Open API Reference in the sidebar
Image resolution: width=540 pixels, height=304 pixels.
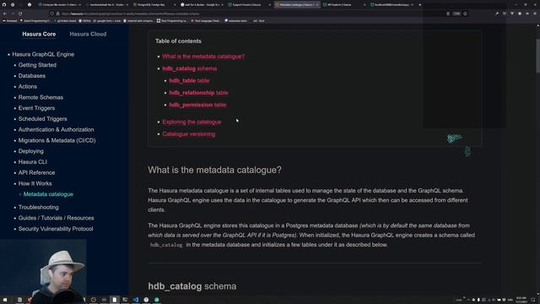coord(36,172)
